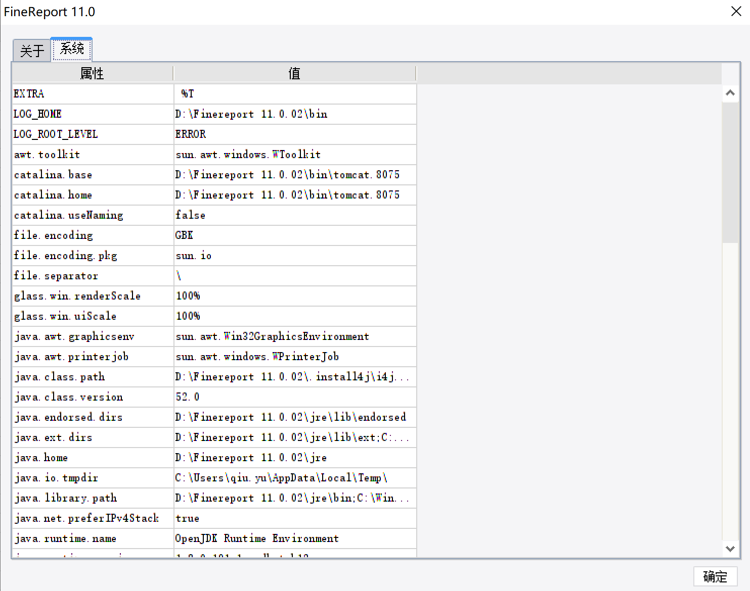Select the java.awt.printerjob property cell
The width and height of the screenshot is (750, 591).
93,357
